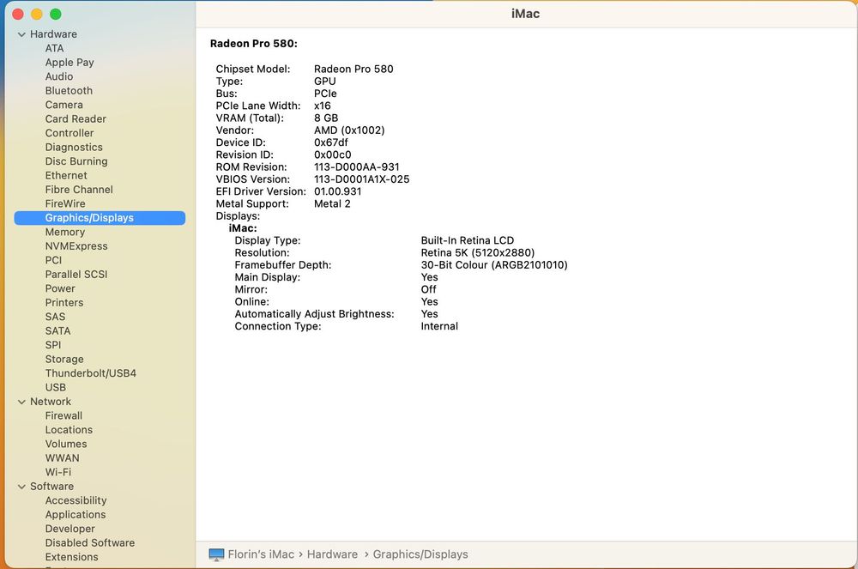Select SAS in the sidebar
Viewport: 858px width, 569px height.
[55, 317]
